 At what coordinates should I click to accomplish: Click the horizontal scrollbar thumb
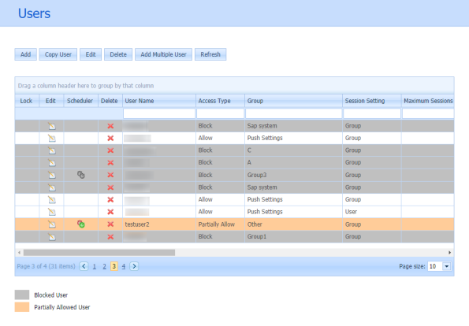[x=99, y=253]
